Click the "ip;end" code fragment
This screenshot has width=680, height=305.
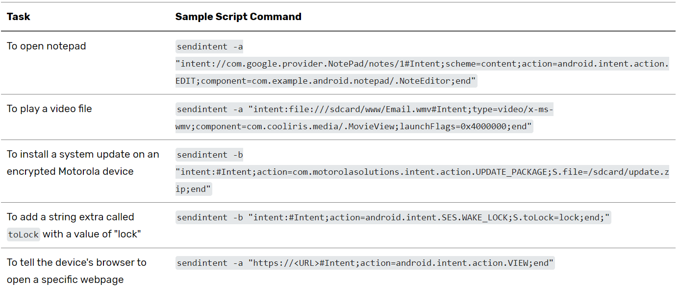tap(194, 189)
